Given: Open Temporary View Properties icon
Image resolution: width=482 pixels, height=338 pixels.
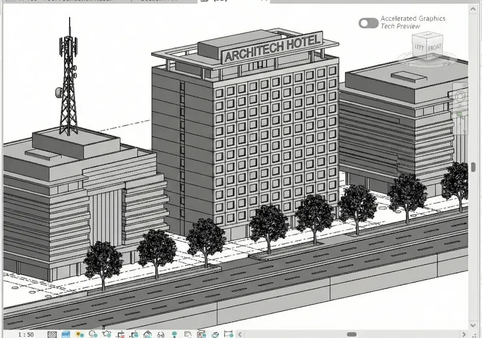Looking at the screenshot, I should pos(188,334).
